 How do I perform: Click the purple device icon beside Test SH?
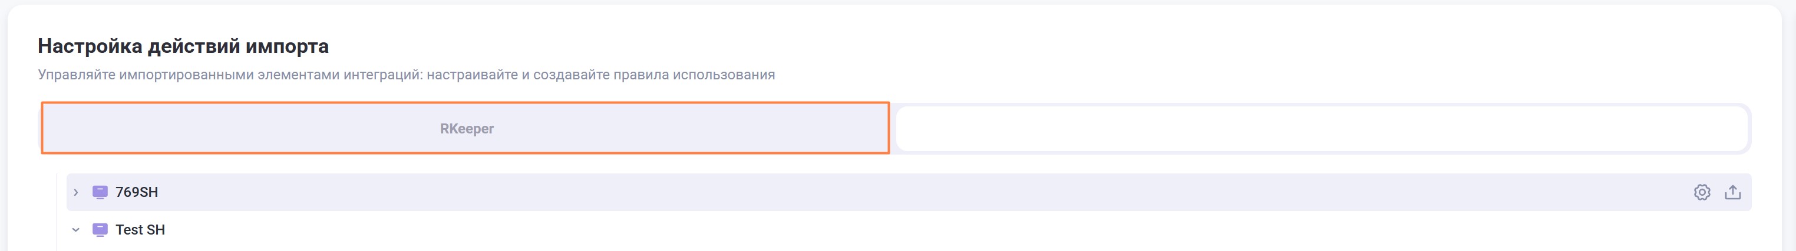[100, 229]
